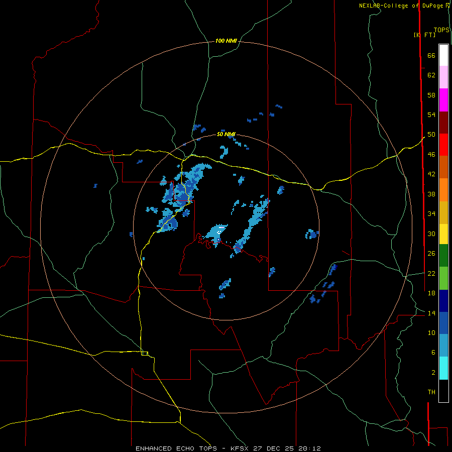
Task: Click the '26' value on the legend
Action: 431,254
